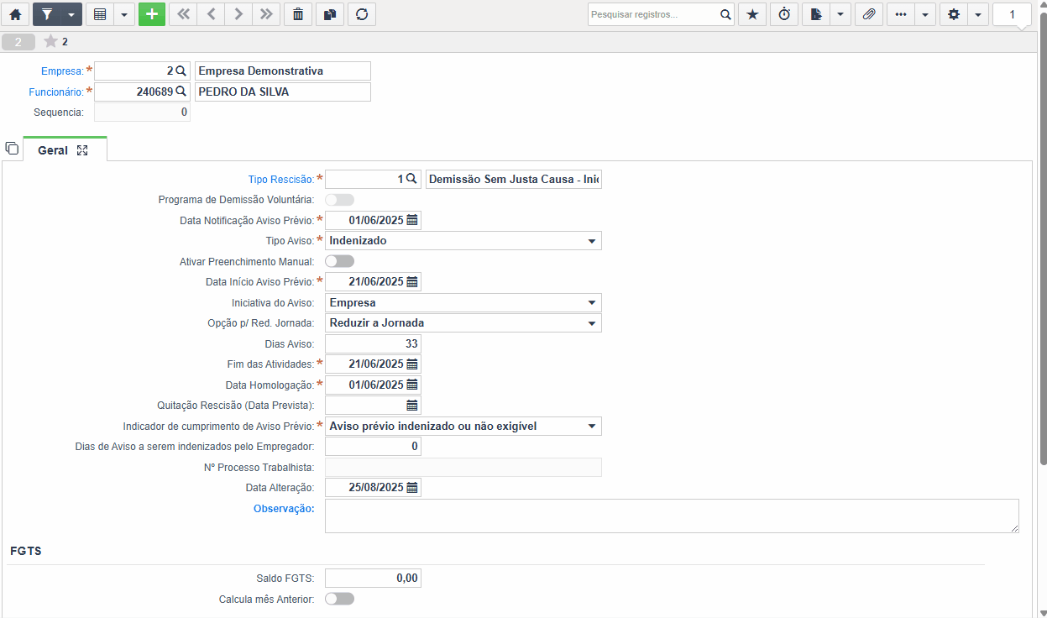Go to the next record

(238, 14)
